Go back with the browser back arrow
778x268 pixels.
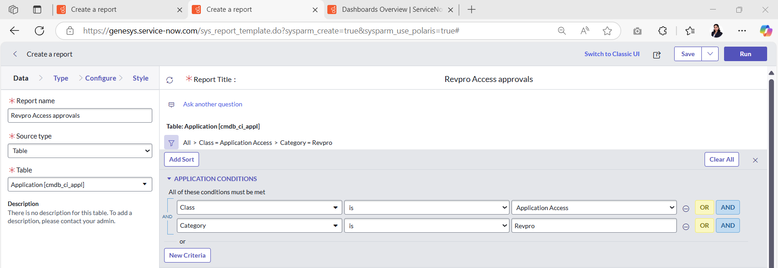pyautogui.click(x=15, y=31)
